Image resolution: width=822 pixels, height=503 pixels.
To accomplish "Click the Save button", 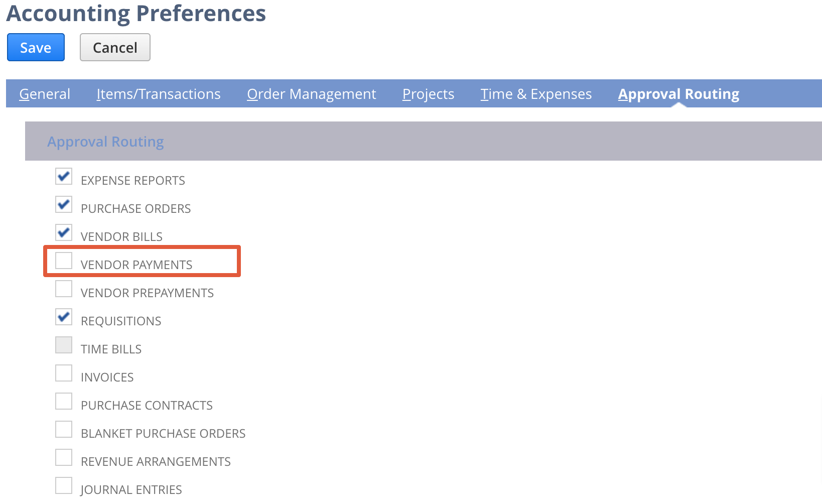I will [36, 47].
